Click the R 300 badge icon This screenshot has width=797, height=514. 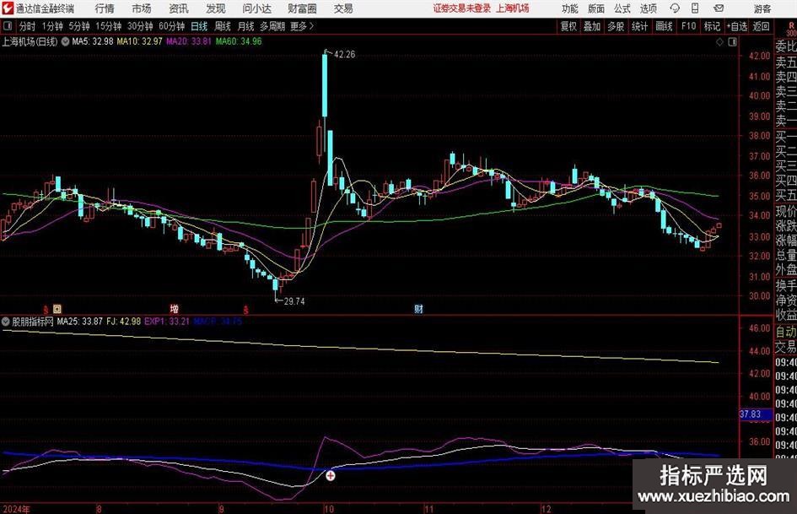pos(791,30)
